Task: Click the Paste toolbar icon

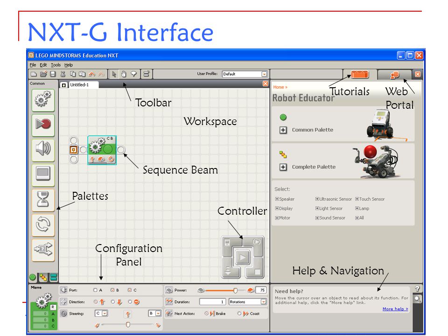Action: pos(82,74)
